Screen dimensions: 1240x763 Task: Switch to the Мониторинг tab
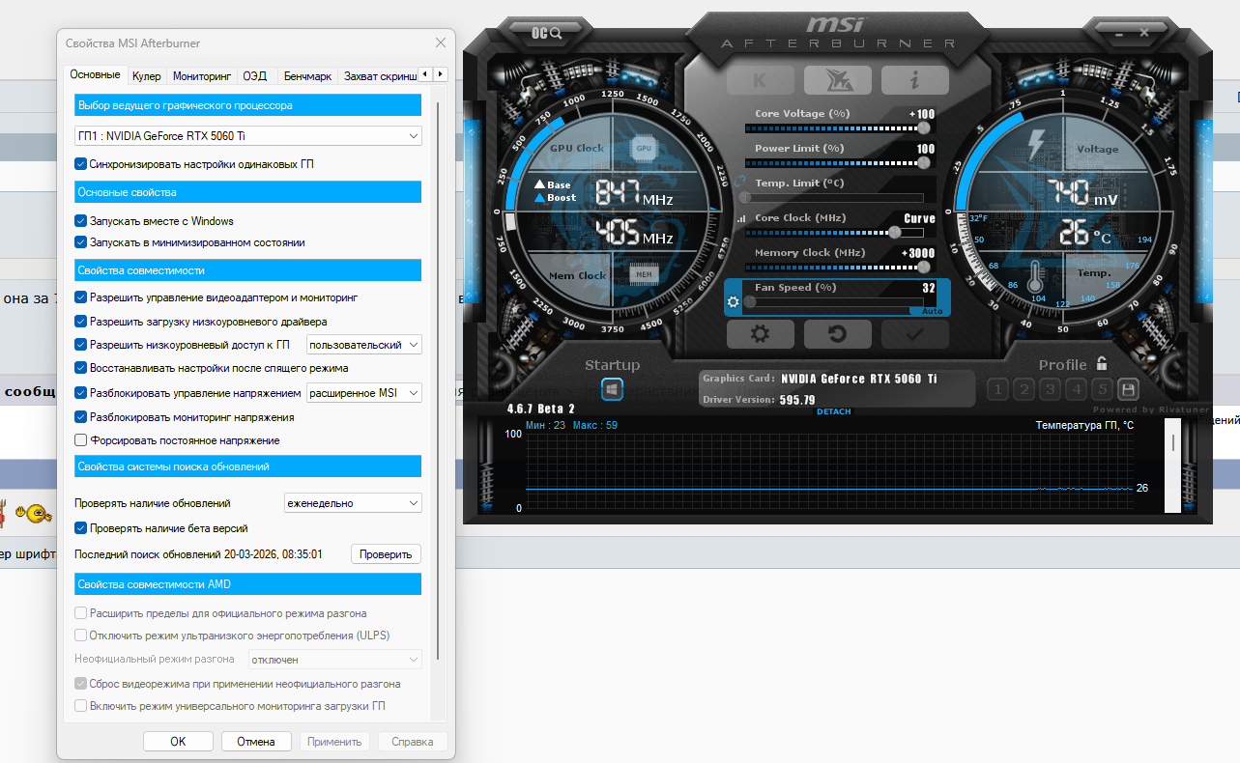pyautogui.click(x=202, y=75)
